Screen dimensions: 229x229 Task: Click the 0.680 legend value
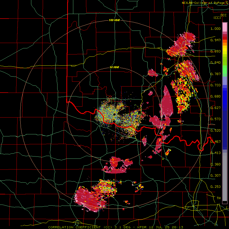216,96
